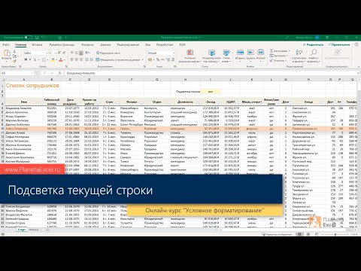Open the Имя column filter dropdown
Image resolution: width=361 pixels, height=271 pixels.
coord(41,104)
